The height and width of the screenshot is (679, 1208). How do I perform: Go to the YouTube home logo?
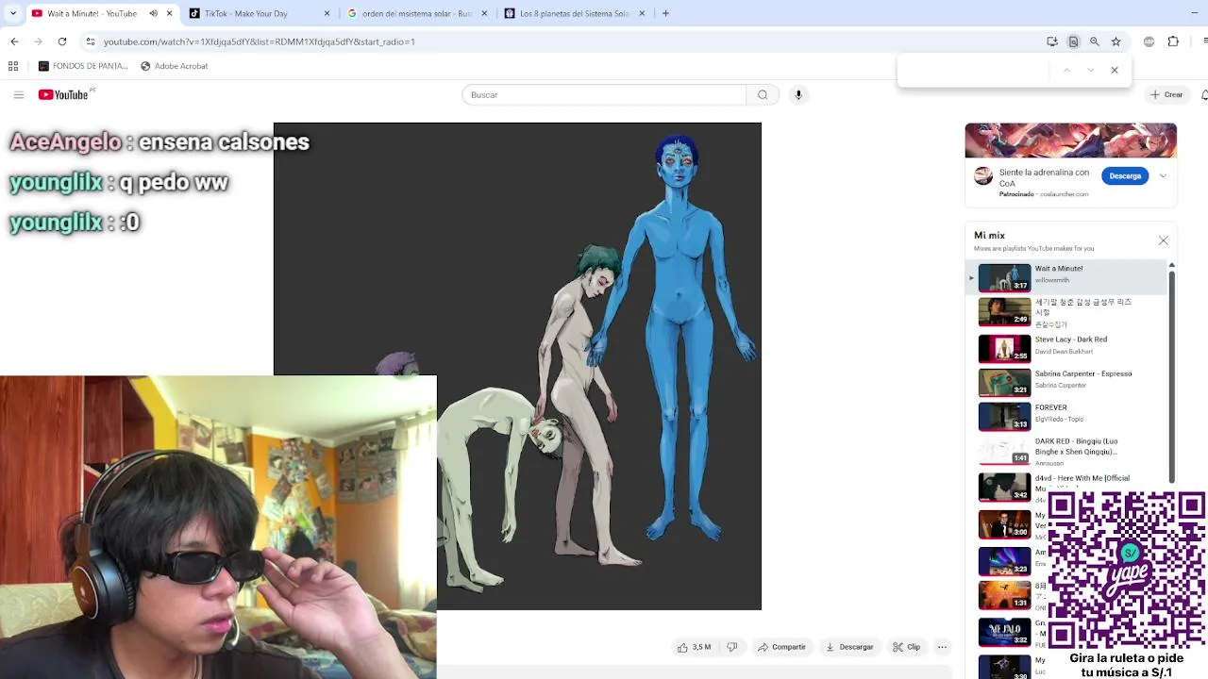pos(65,94)
